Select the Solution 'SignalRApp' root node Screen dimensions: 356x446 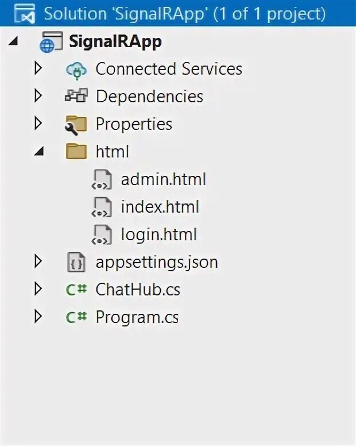coord(184,14)
